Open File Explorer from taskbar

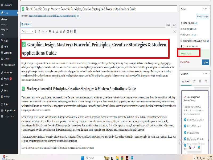117,158
